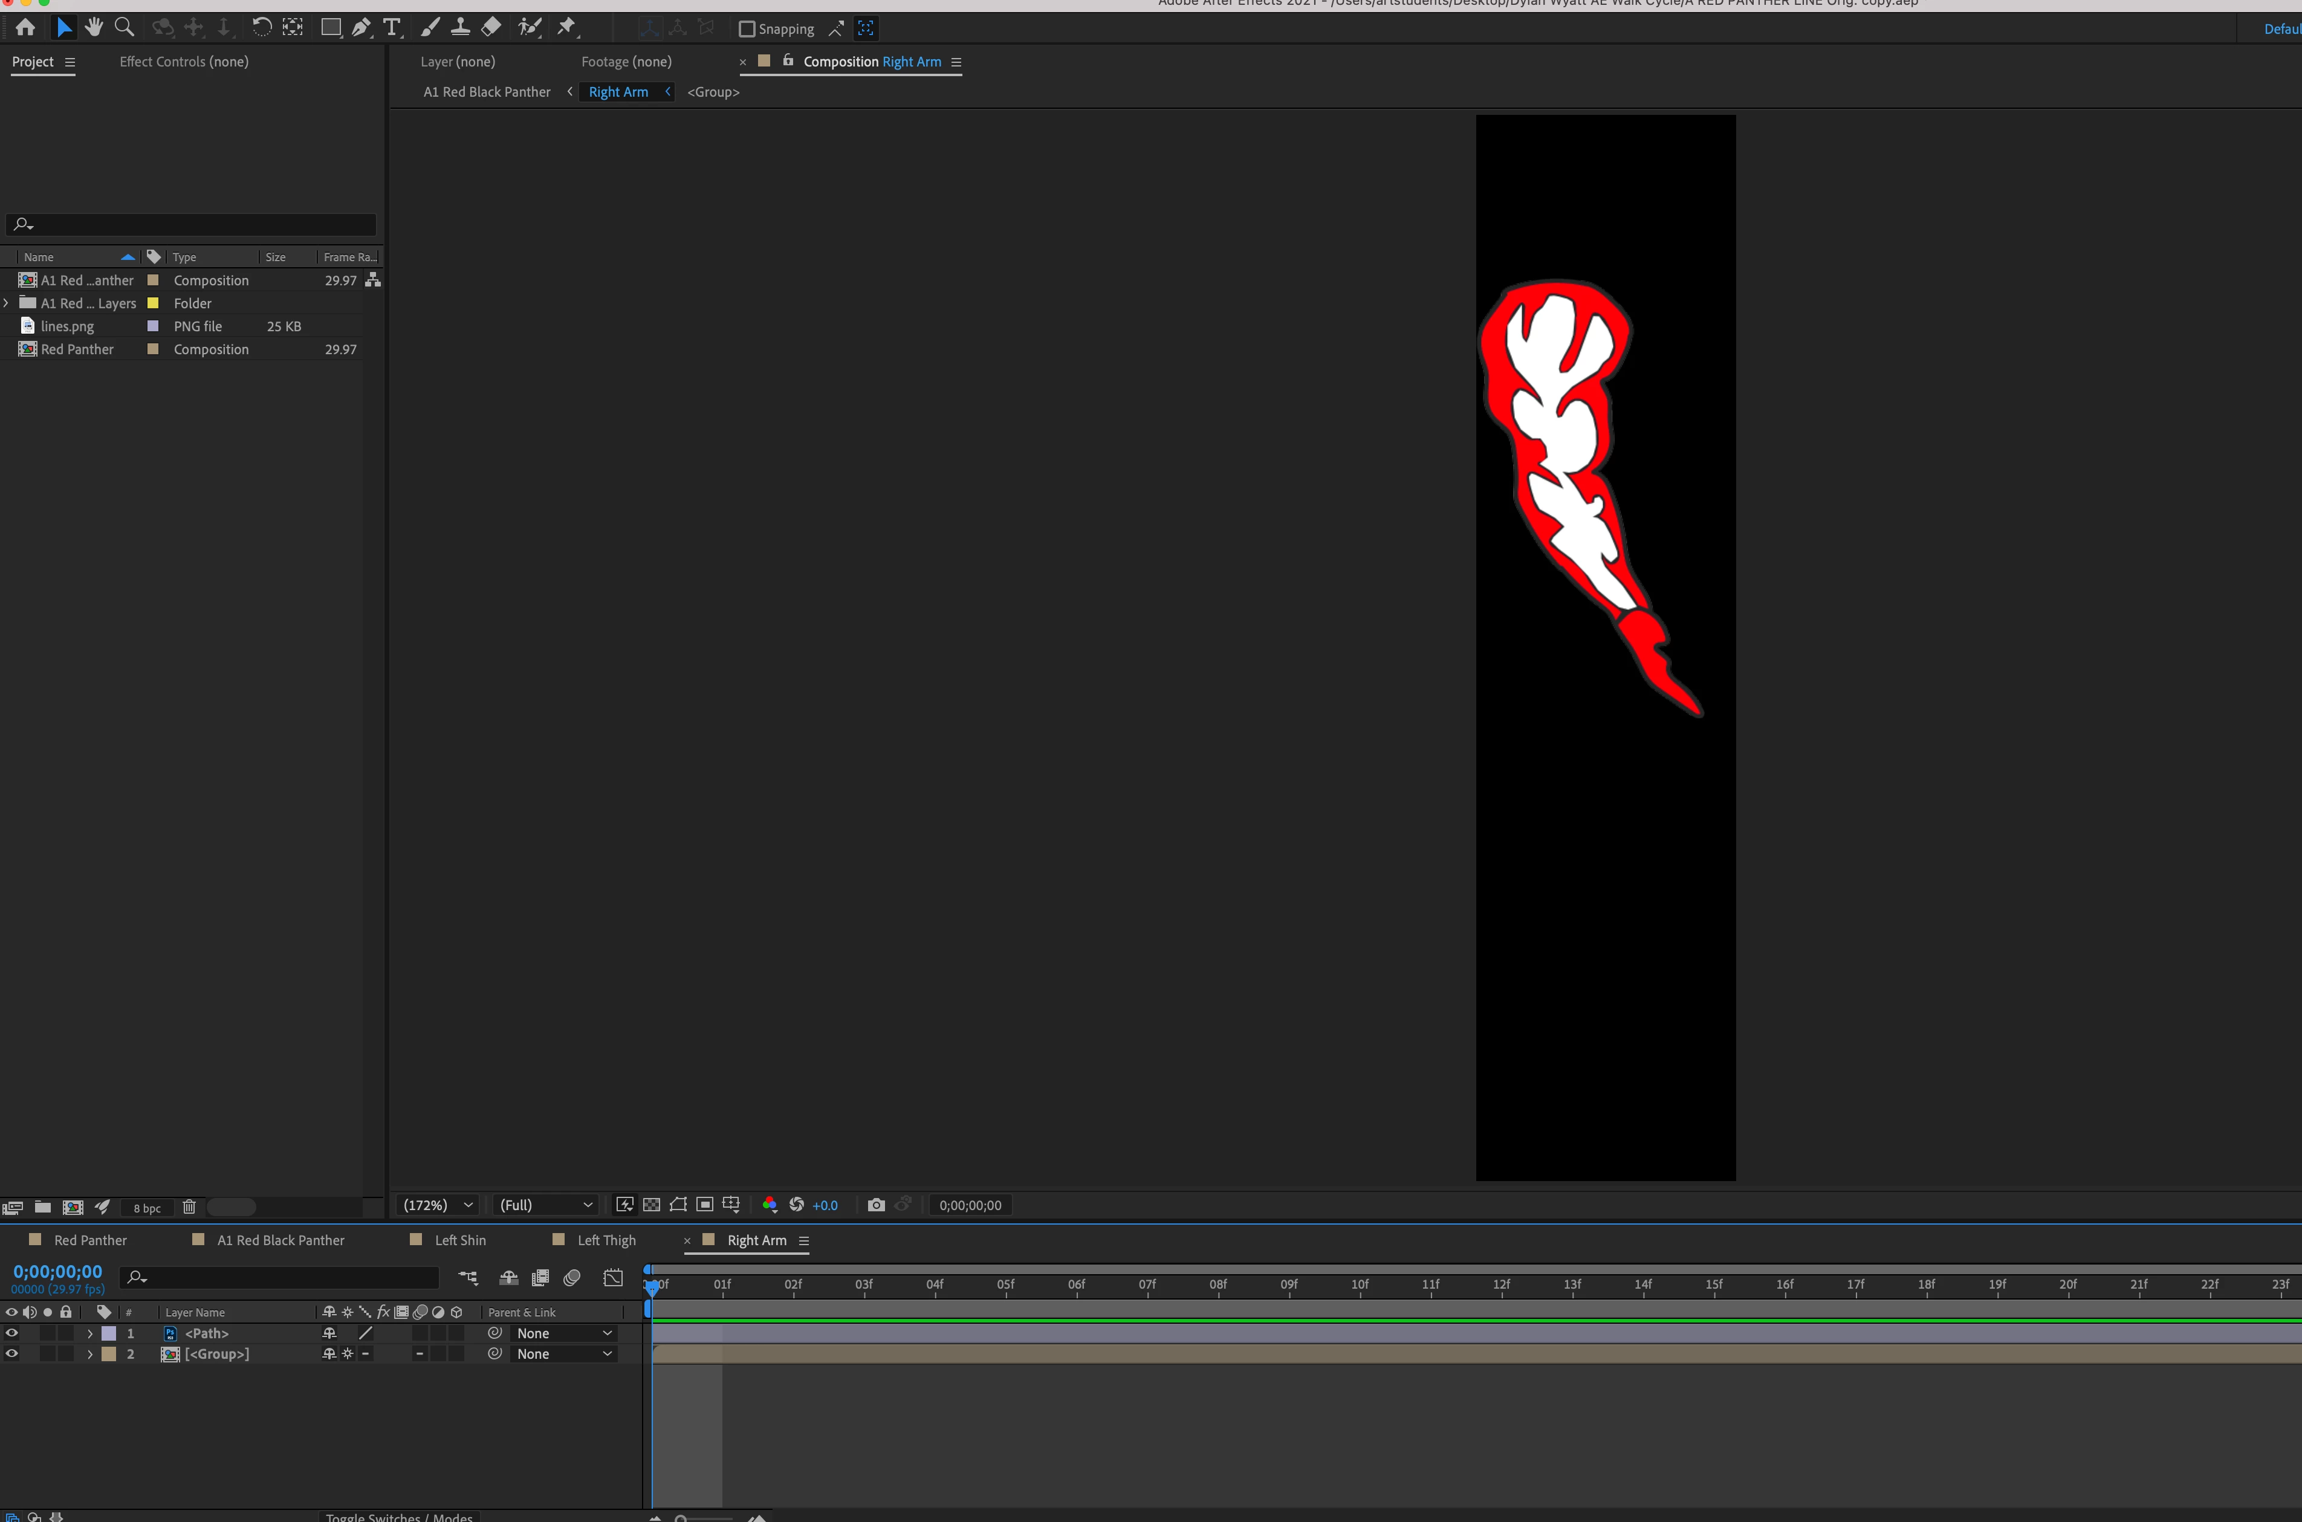Switch to the Effect Controls tab

pyautogui.click(x=183, y=61)
